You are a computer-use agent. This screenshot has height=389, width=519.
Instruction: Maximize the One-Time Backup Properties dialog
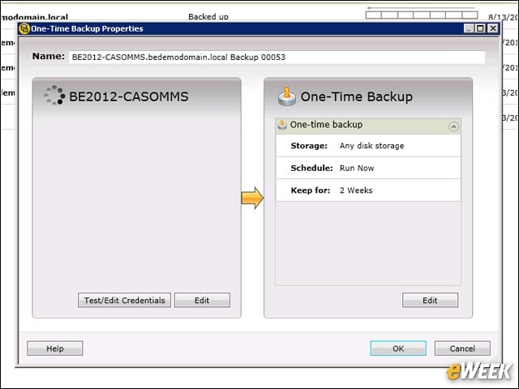point(480,28)
